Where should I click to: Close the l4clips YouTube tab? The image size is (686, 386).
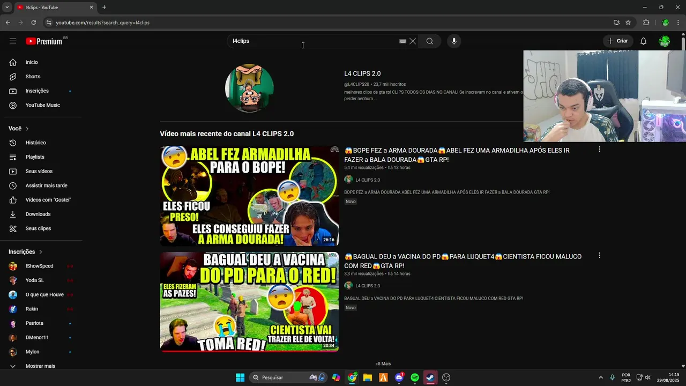click(91, 8)
